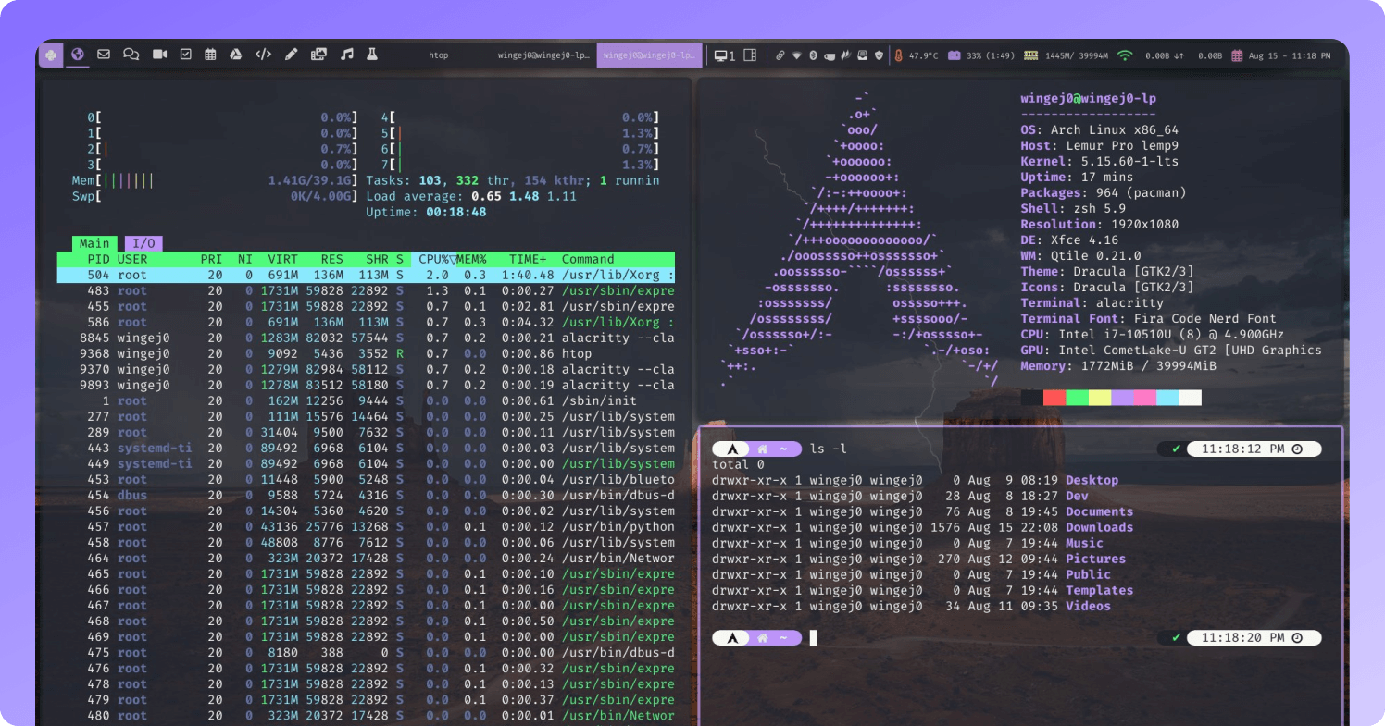Switch to the I/O tab in htop

click(143, 243)
